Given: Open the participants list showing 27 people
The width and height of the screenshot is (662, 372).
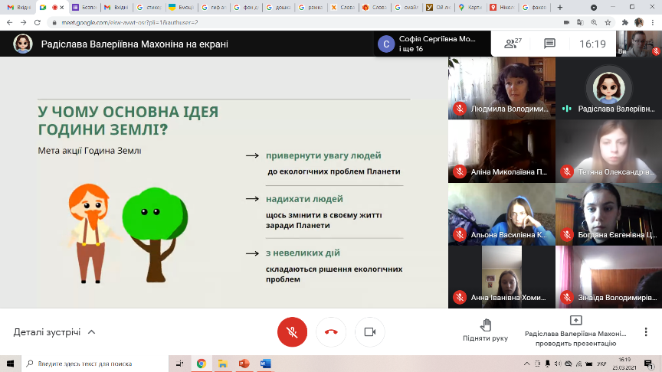Looking at the screenshot, I should [513, 44].
